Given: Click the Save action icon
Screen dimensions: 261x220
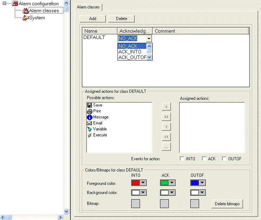Looking at the screenshot, I should [89, 105].
